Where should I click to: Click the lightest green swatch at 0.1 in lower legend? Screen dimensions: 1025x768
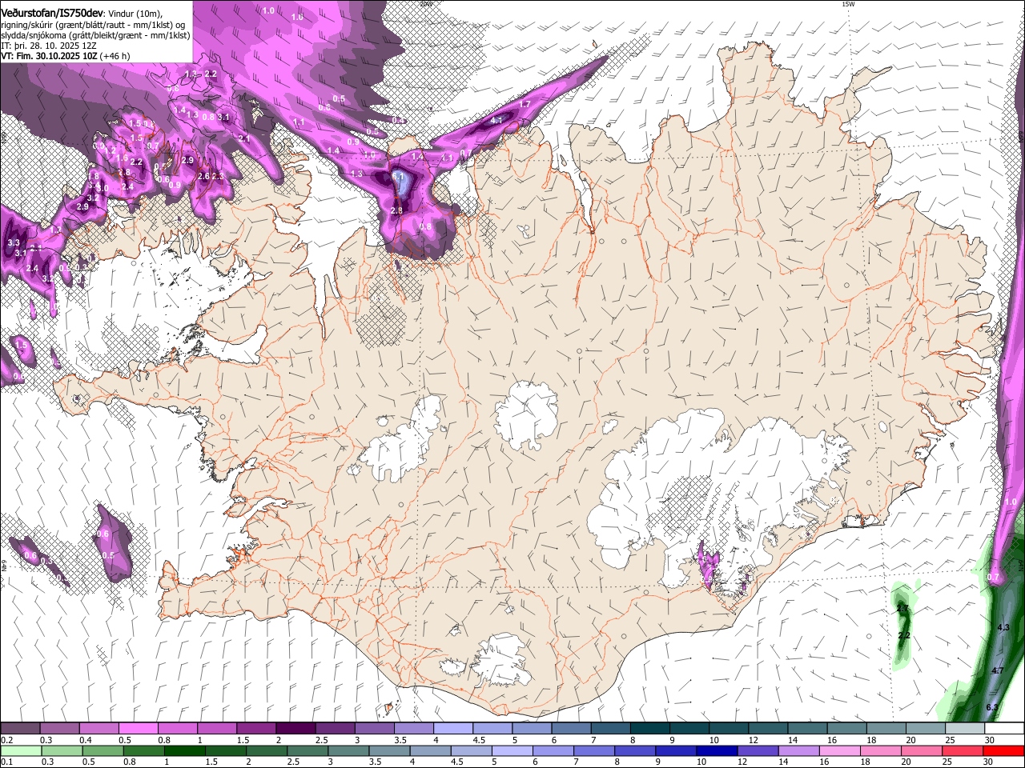click(x=21, y=750)
